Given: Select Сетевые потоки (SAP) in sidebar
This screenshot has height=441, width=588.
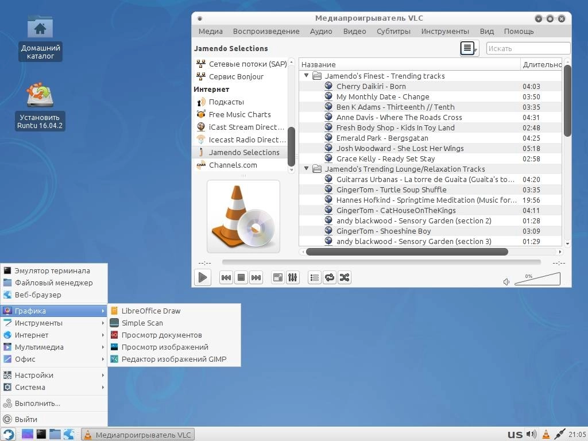Looking at the screenshot, I should click(241, 64).
